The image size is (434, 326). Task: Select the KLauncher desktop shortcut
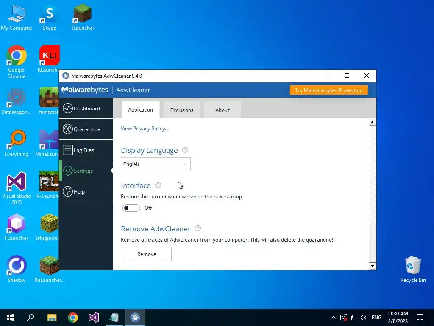(x=49, y=59)
